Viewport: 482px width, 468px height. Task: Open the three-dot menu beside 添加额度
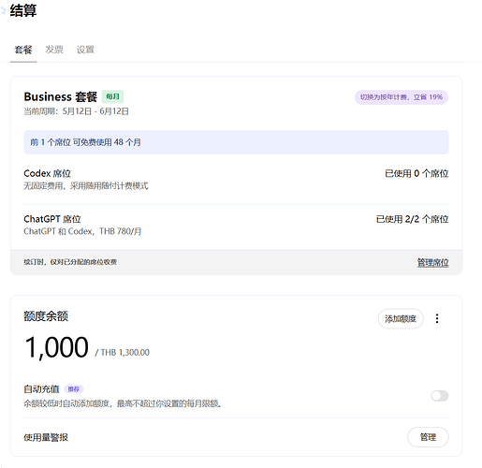(x=437, y=318)
